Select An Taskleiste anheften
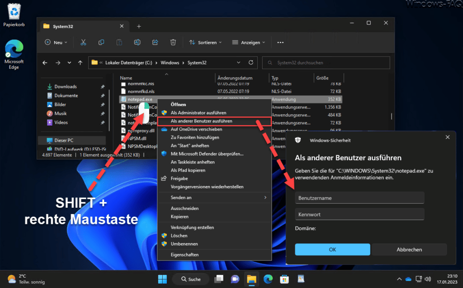 (x=215, y=162)
